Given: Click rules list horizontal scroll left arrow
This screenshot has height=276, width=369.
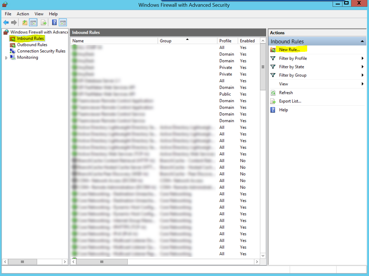Looking at the screenshot, I should coord(74,262).
